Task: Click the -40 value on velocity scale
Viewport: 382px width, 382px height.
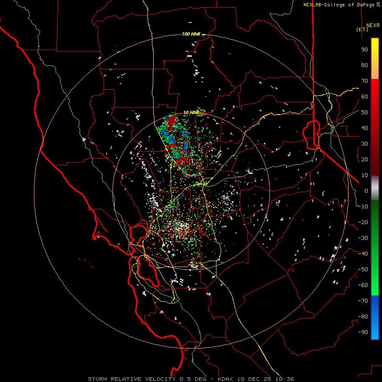Action: point(363,254)
